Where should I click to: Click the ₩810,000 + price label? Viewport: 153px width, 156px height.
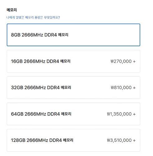tap(123, 87)
